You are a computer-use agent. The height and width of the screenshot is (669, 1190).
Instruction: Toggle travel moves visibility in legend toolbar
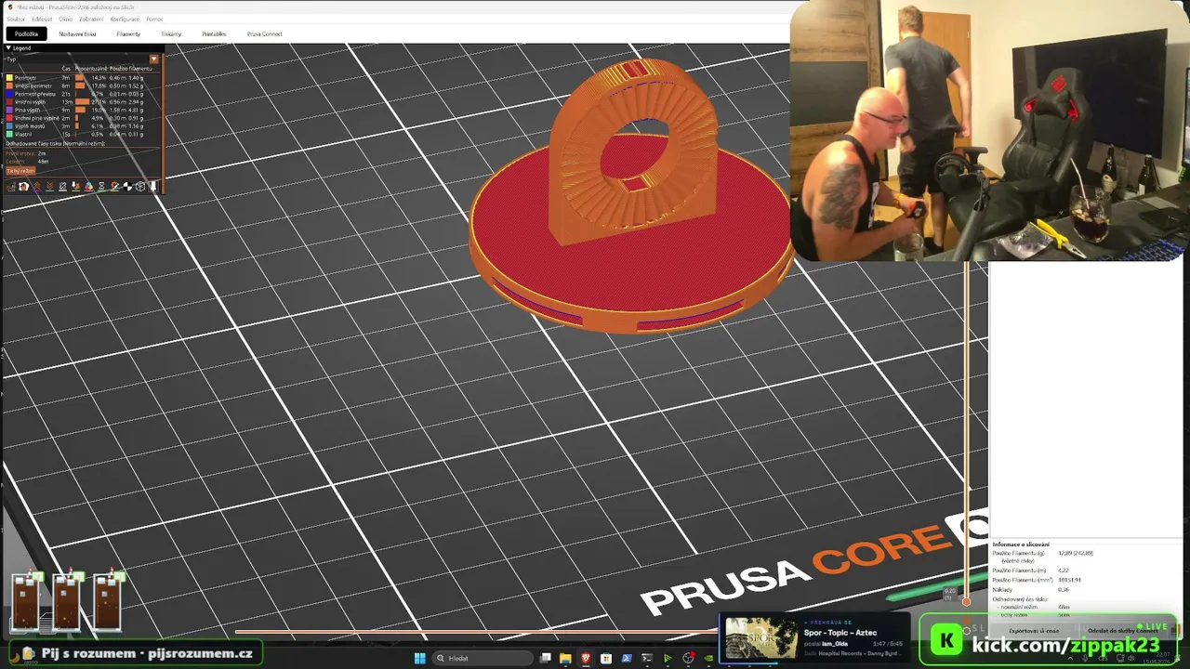coord(11,187)
